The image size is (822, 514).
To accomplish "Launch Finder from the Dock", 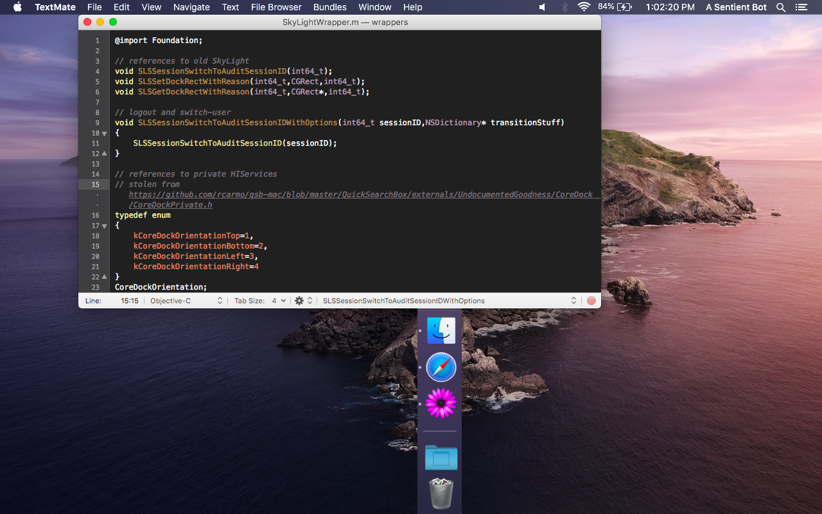I will point(441,331).
